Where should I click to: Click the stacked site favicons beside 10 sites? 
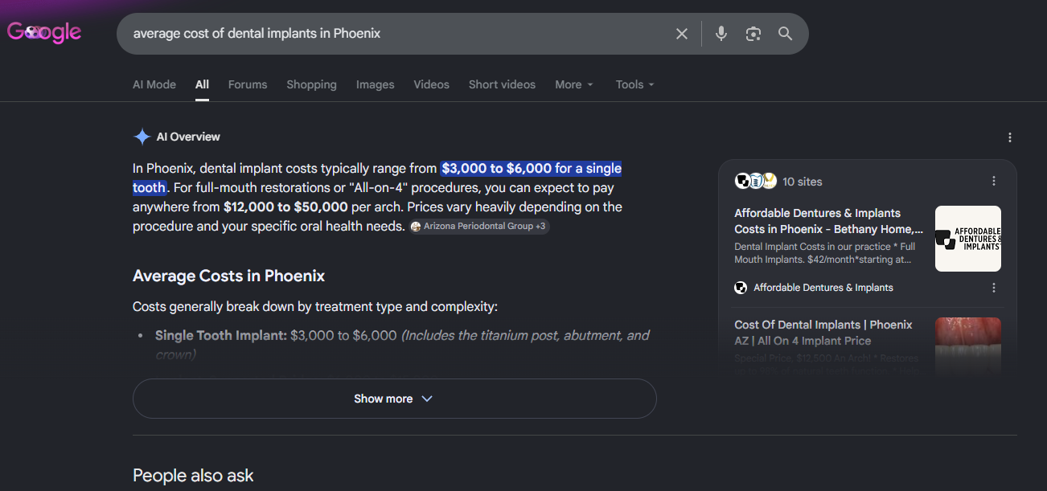(755, 181)
